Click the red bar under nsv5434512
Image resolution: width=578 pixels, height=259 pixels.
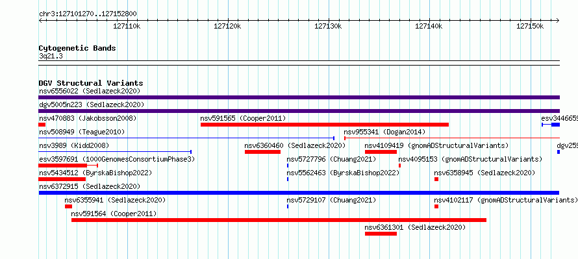(x=62, y=179)
